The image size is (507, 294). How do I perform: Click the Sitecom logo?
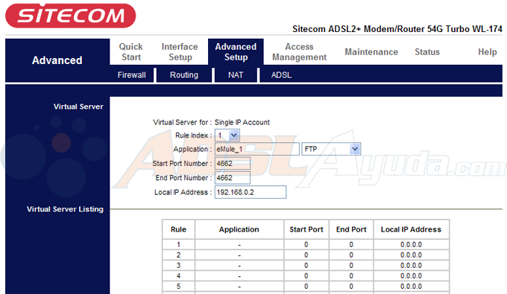click(x=71, y=16)
